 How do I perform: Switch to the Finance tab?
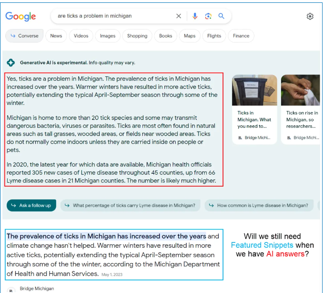coord(241,36)
